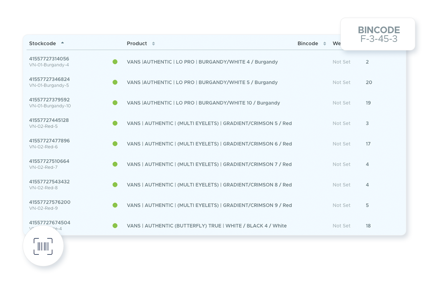Open stockcode 41557727314056

tap(49, 59)
